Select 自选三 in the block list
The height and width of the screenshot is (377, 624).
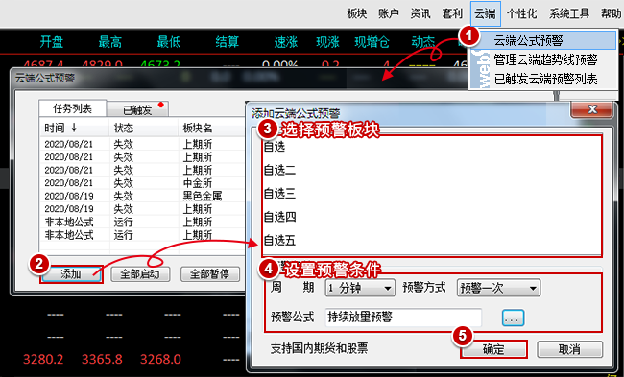[x=432, y=194]
